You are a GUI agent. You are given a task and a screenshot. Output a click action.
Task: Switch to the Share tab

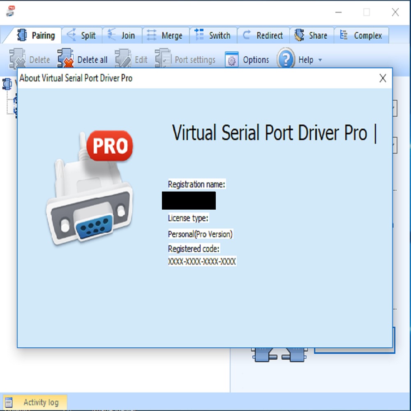pyautogui.click(x=312, y=35)
